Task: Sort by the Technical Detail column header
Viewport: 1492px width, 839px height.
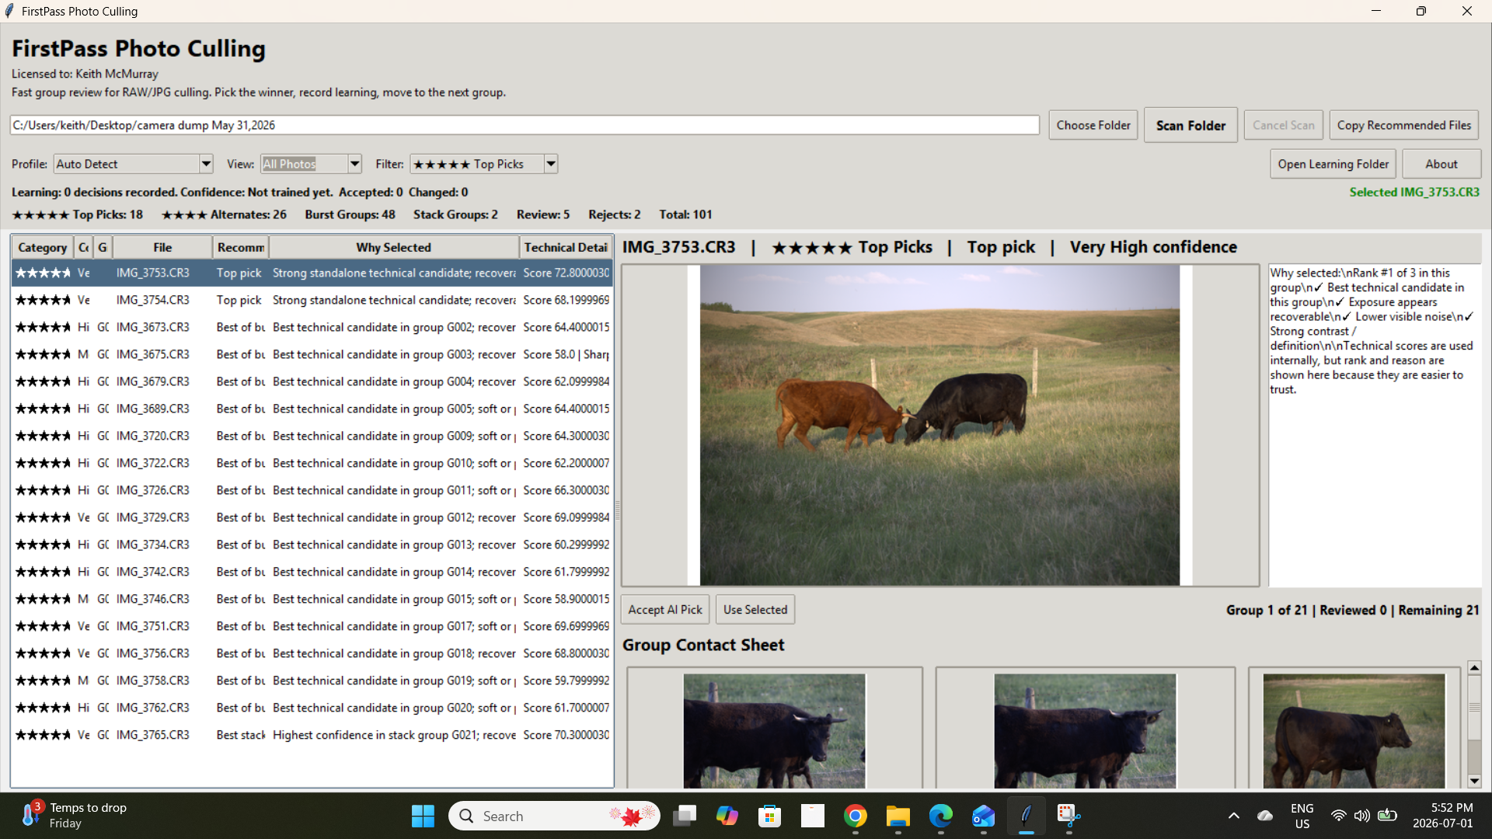Action: (x=566, y=247)
